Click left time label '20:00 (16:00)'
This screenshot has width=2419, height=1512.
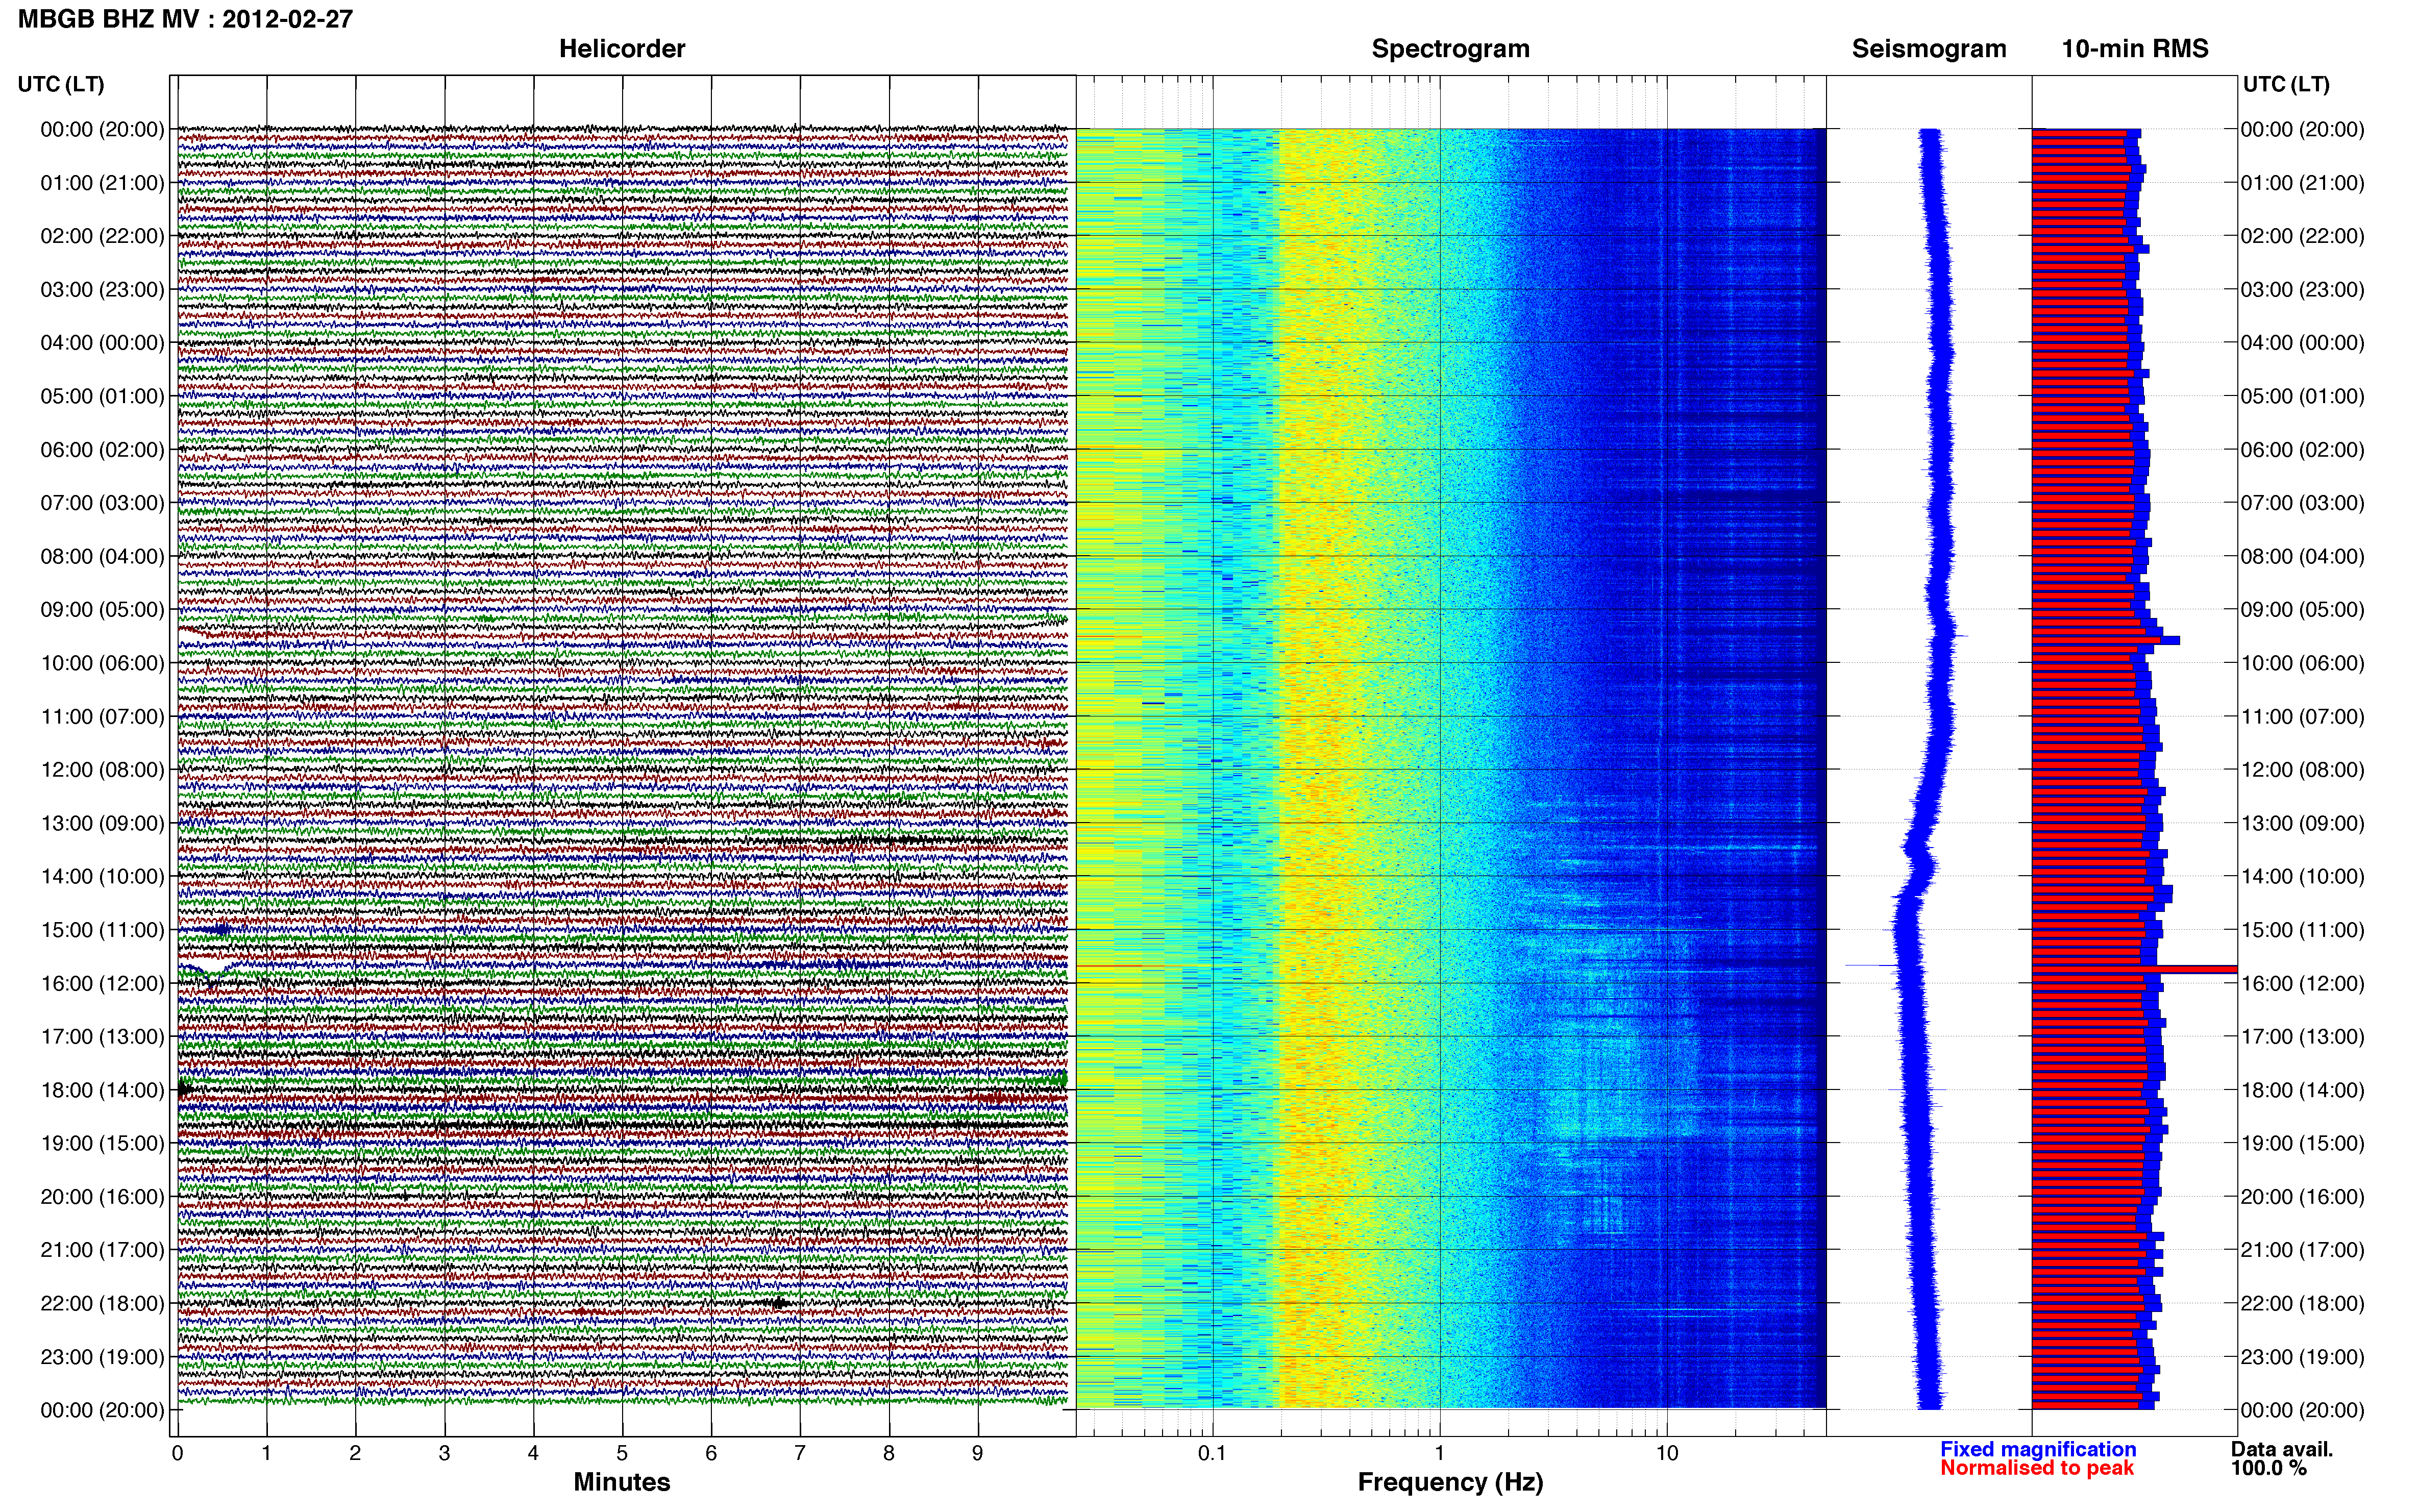[102, 1196]
